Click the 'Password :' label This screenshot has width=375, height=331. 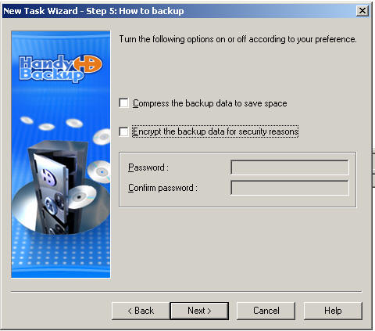[148, 167]
